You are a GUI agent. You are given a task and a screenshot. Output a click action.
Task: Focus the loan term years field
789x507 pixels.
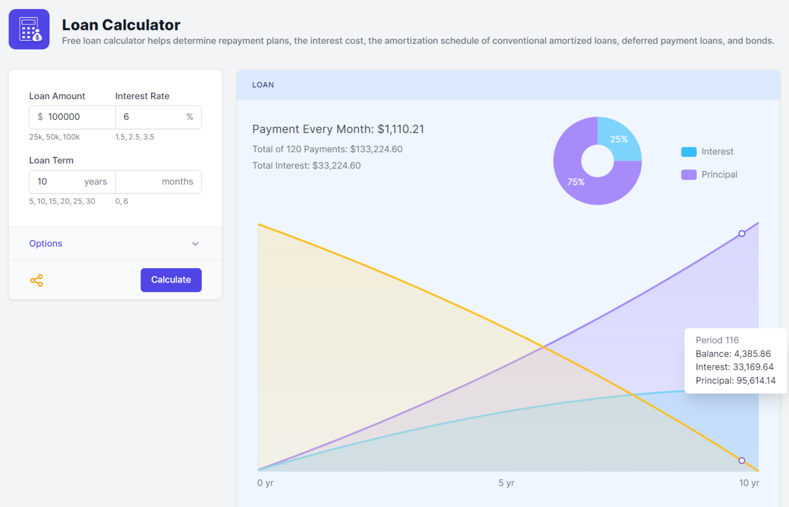coord(59,182)
